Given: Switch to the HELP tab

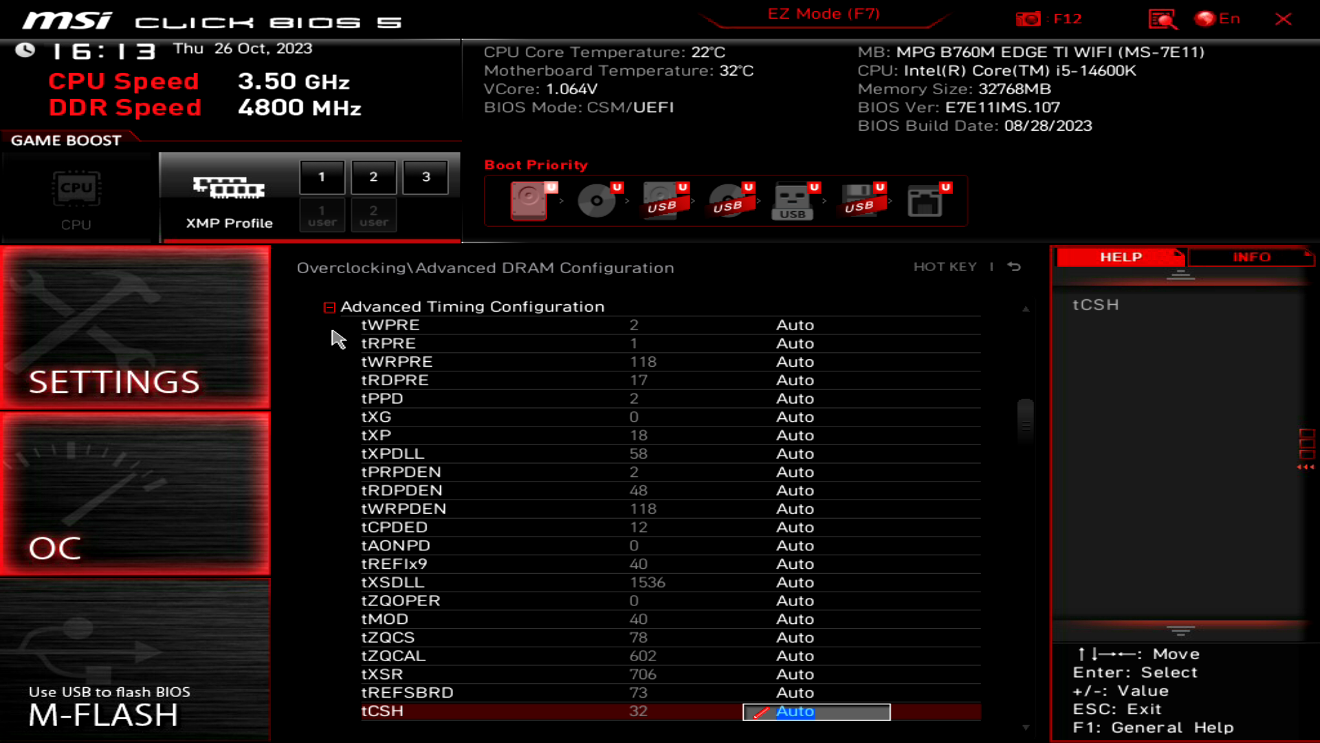Looking at the screenshot, I should click(1120, 257).
